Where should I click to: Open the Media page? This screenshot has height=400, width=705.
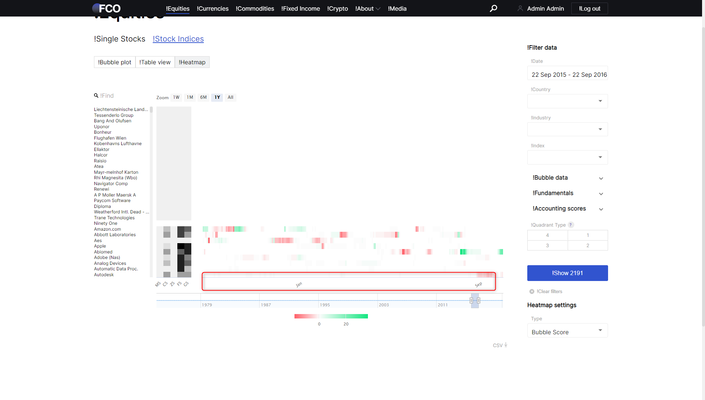pyautogui.click(x=397, y=8)
